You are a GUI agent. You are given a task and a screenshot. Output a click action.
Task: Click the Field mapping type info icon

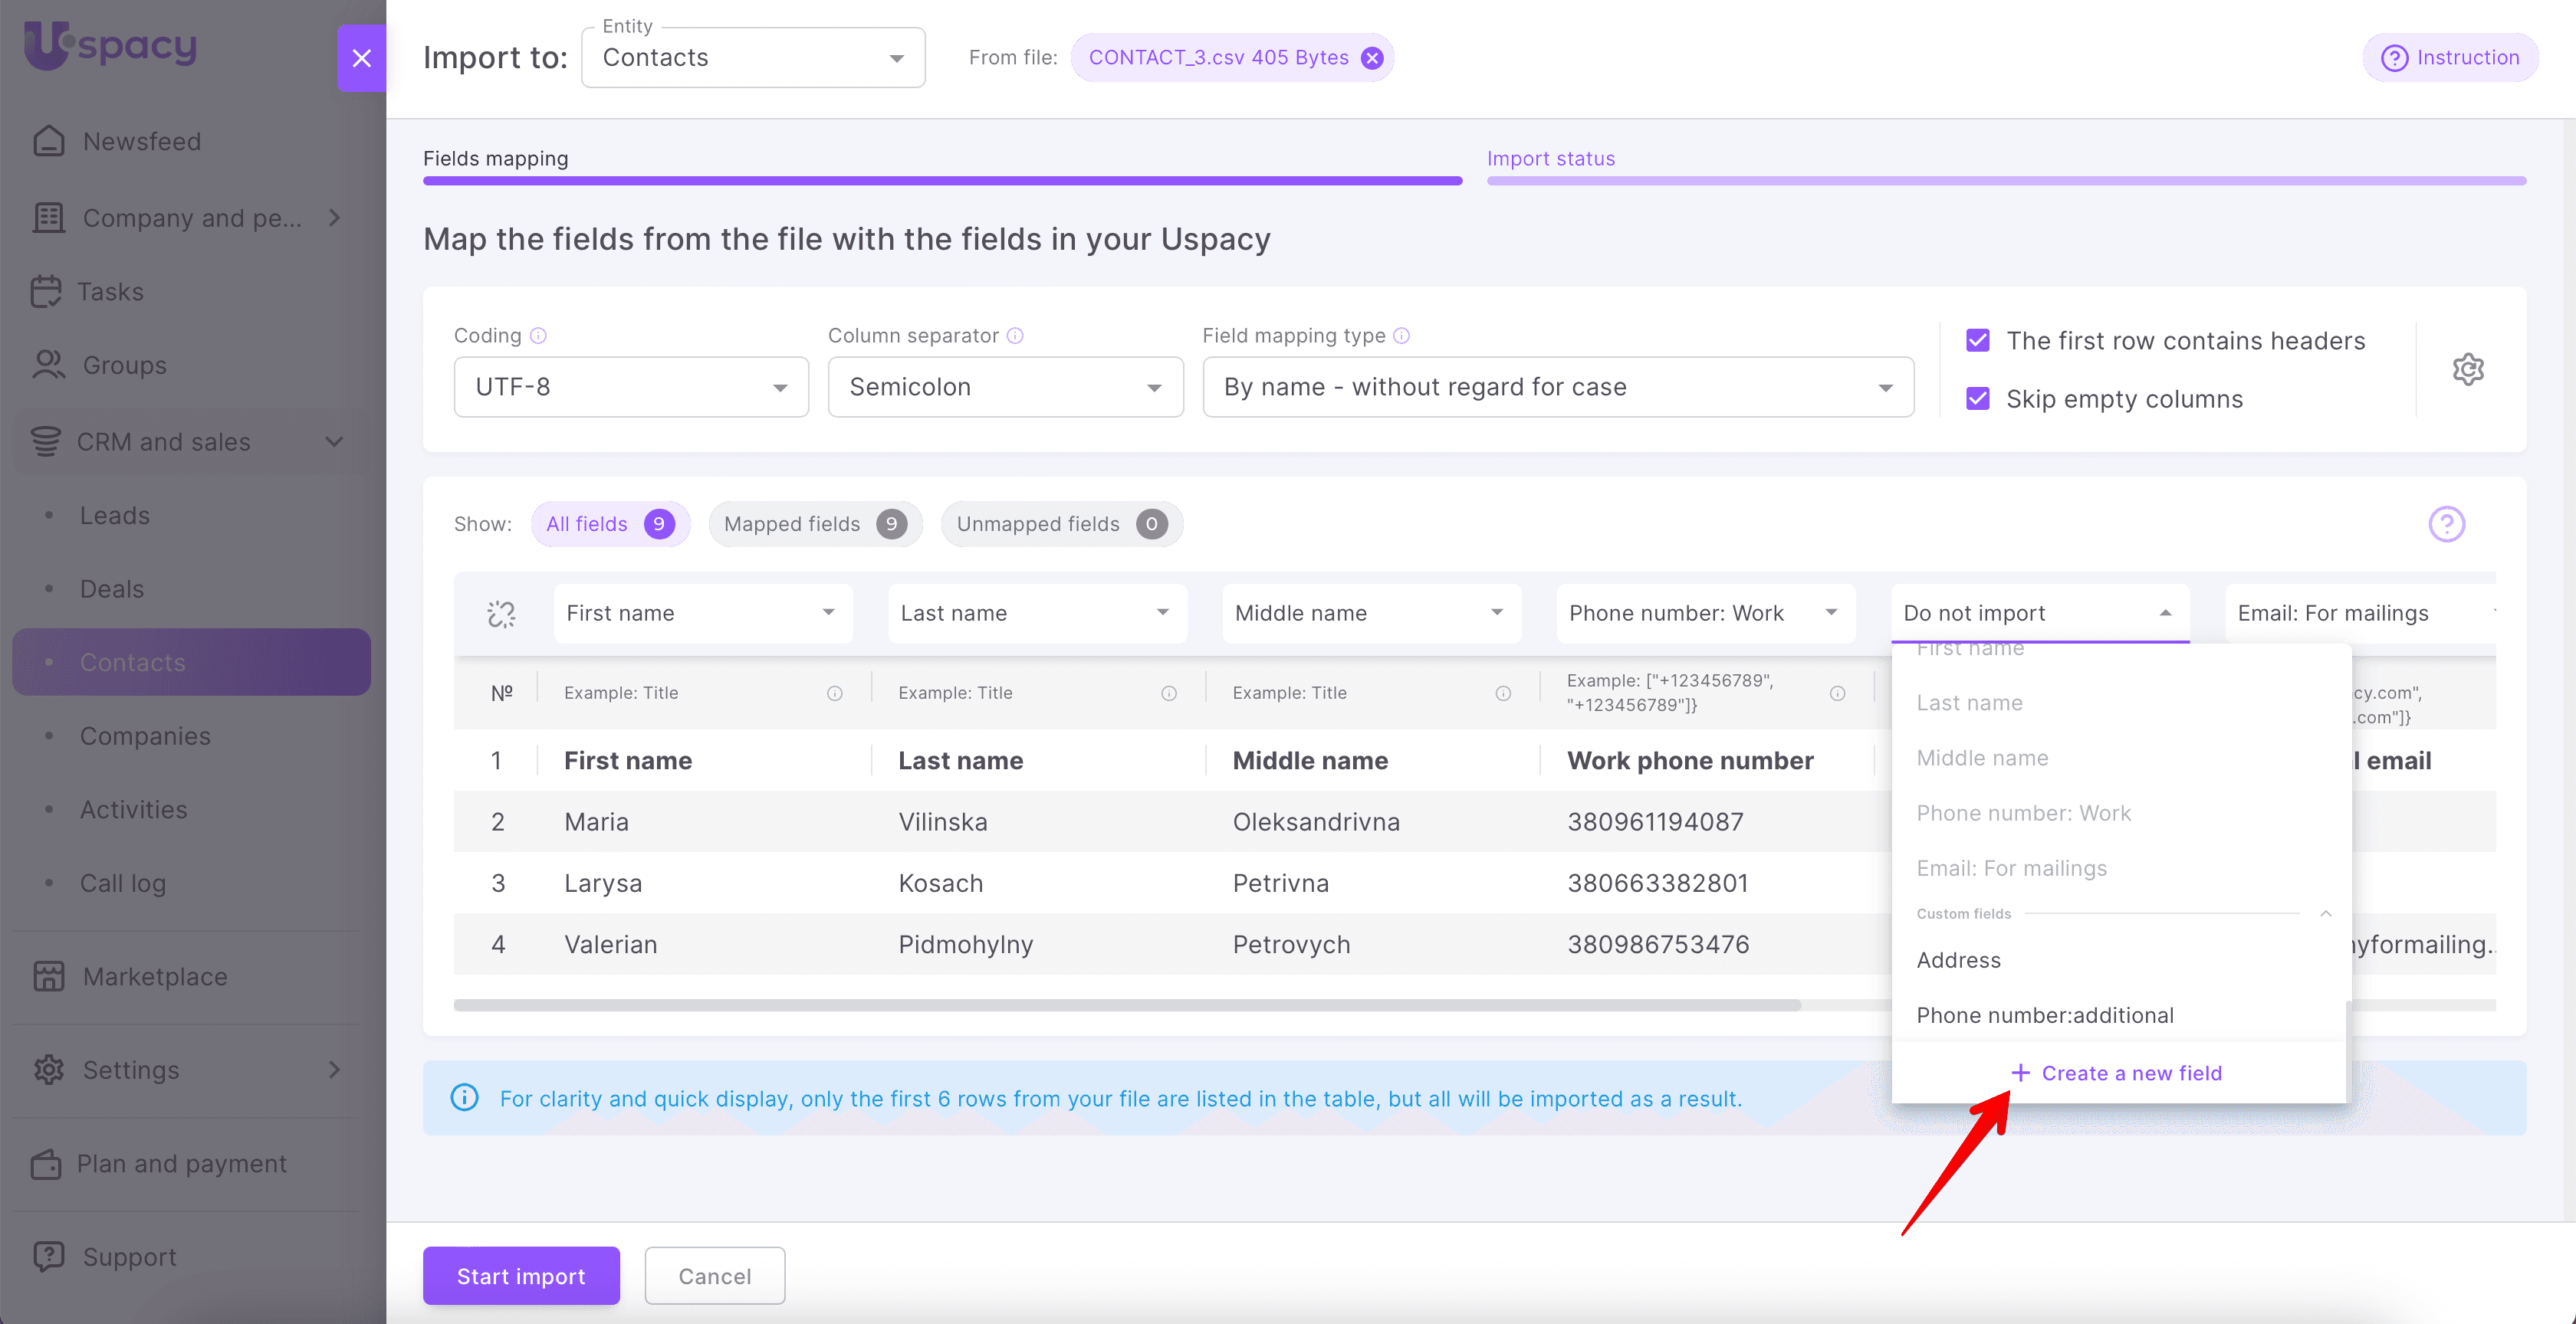1402,336
